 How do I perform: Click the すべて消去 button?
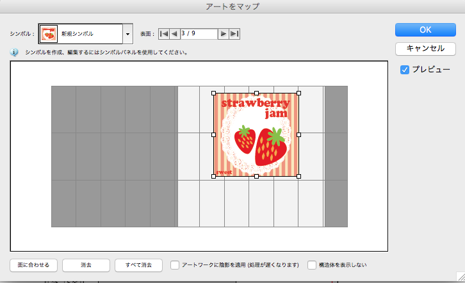(138, 265)
